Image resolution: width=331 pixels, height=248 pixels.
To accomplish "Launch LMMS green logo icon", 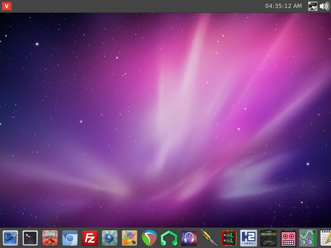I will pos(169,238).
